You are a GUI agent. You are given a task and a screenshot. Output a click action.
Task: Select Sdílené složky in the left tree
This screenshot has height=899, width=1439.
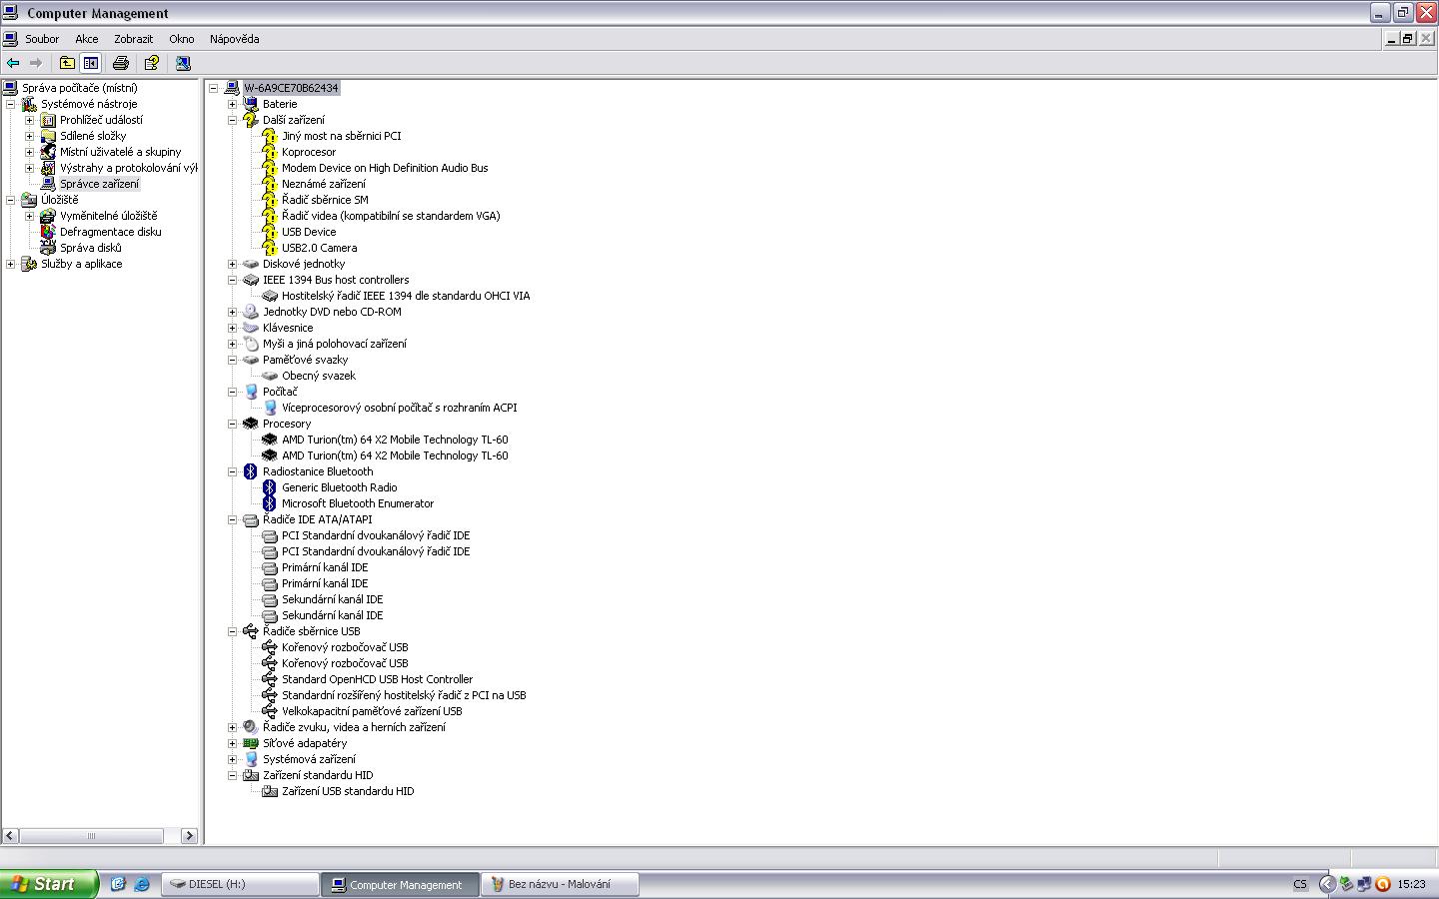[x=93, y=136]
